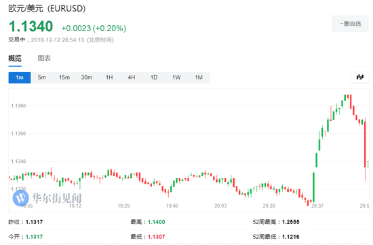The height and width of the screenshot is (245, 373).
Task: Click the 52周最低 value 1.1216
Action: [291, 237]
